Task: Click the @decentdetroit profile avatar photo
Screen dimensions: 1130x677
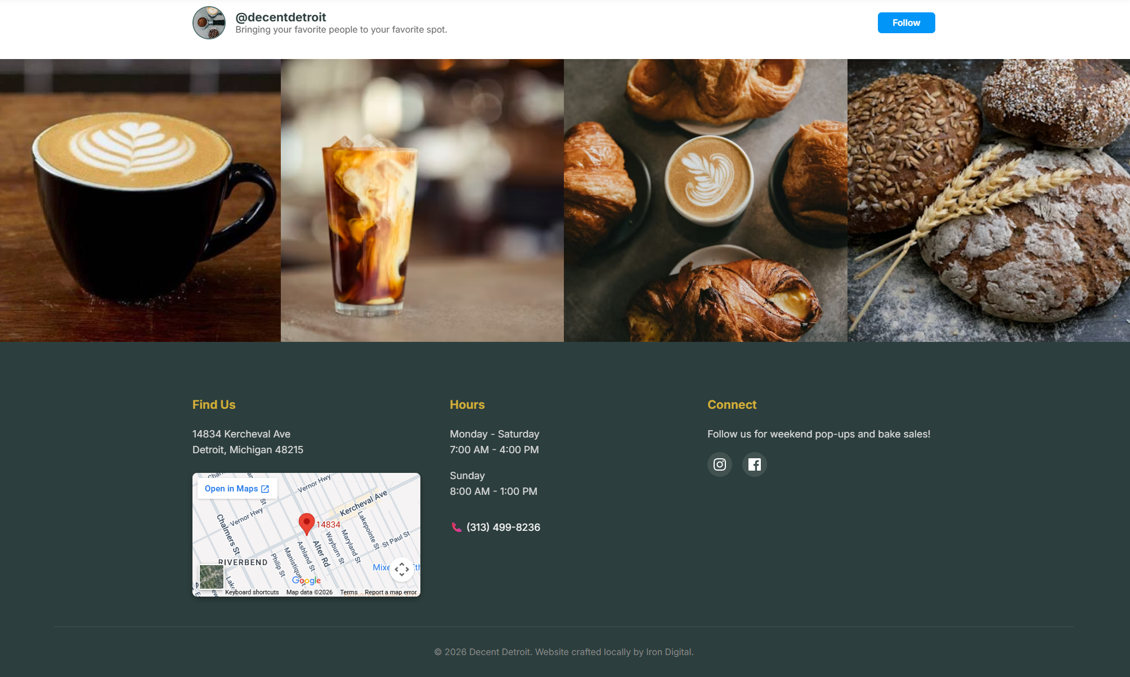Action: click(209, 22)
